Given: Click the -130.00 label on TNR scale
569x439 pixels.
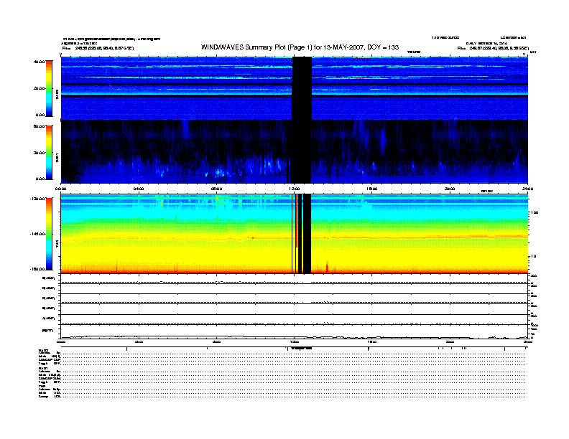Looking at the screenshot, I should 38,199.
